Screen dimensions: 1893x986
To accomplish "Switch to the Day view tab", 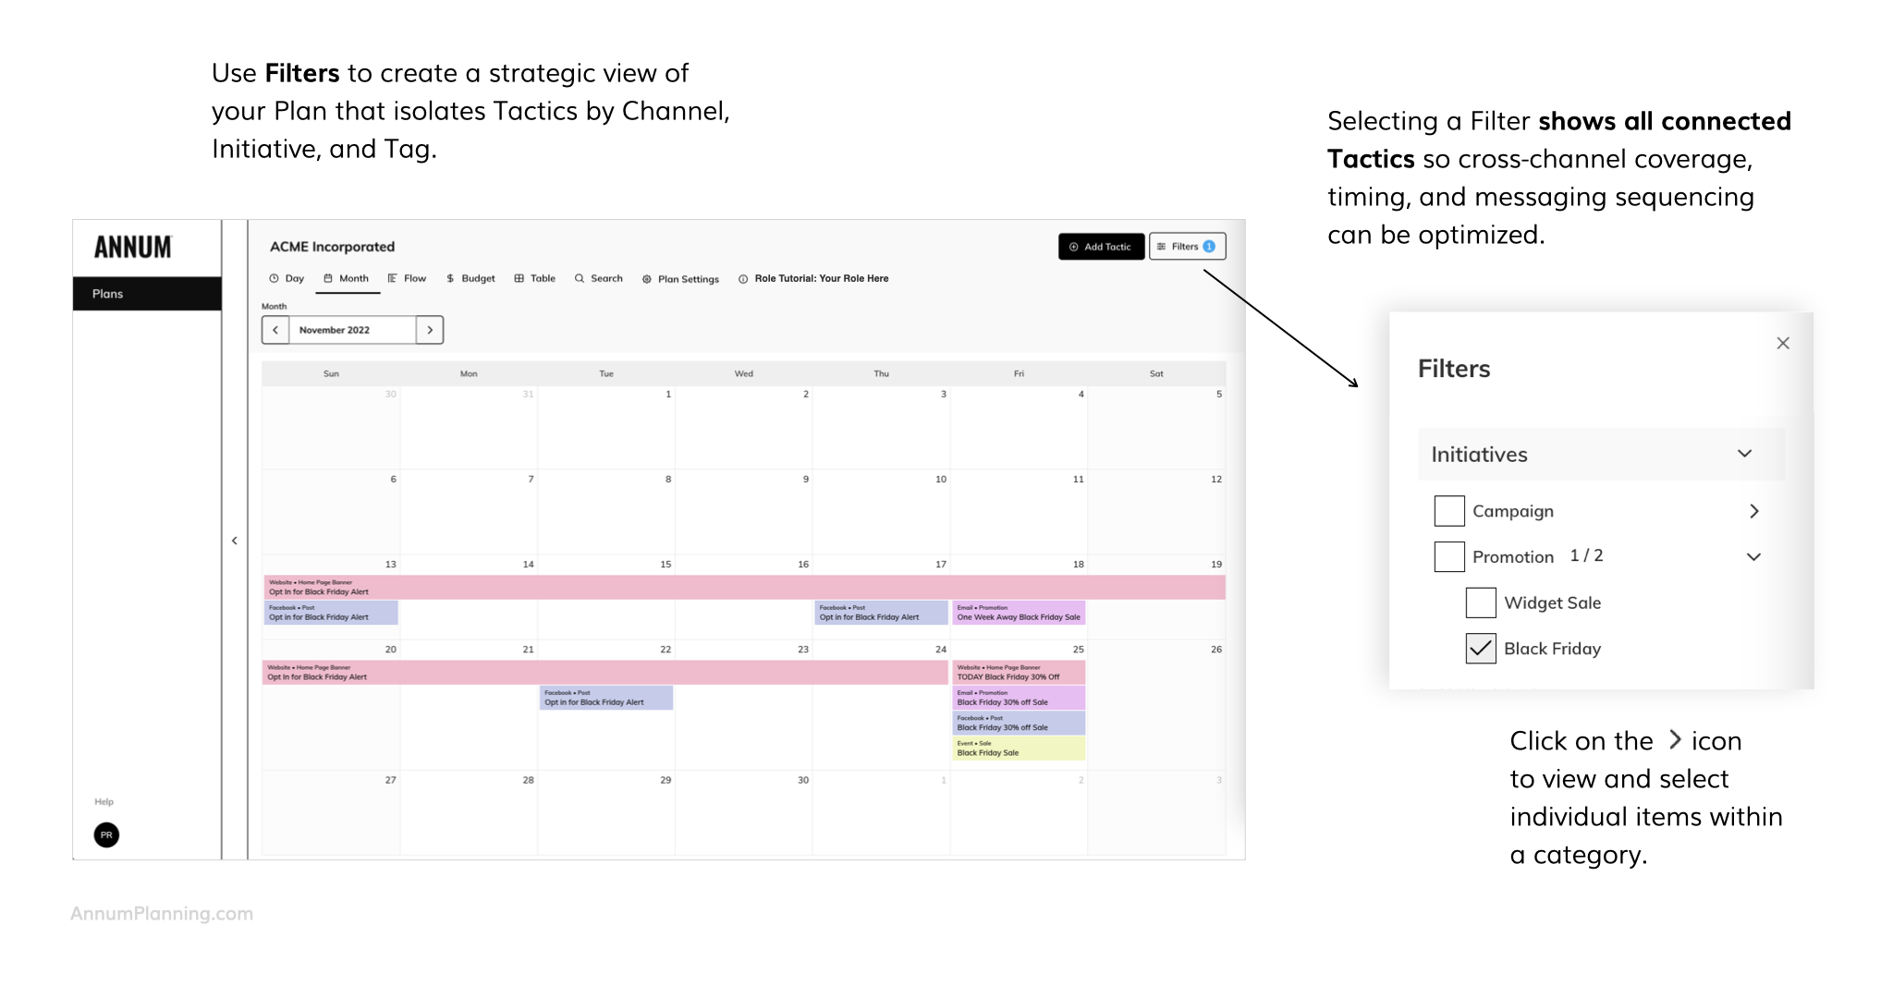I will click(287, 278).
